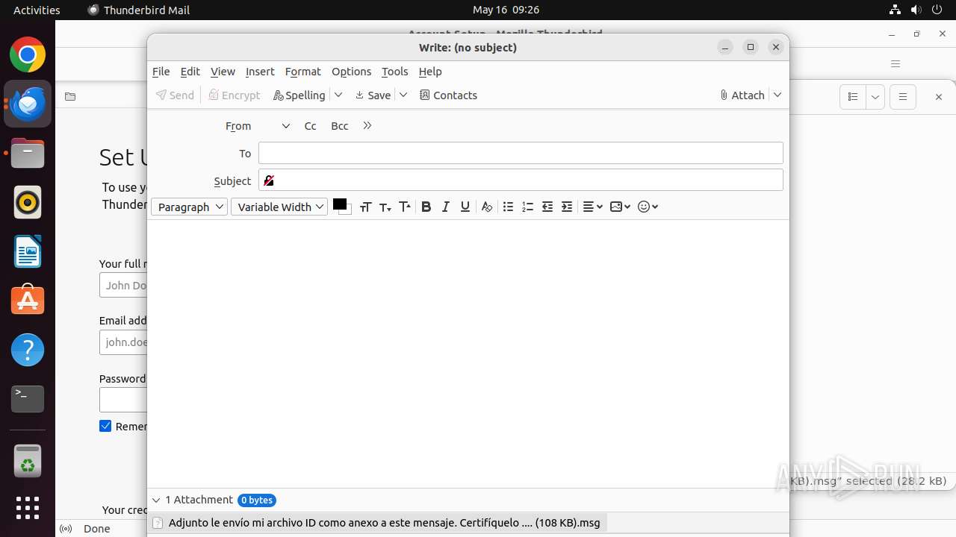Viewport: 956px width, 537px height.
Task: Click the '0 bytes' attachment size badge
Action: coord(257,500)
